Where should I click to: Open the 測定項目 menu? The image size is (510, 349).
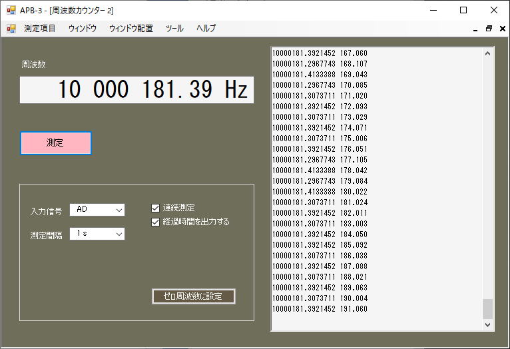pos(40,29)
